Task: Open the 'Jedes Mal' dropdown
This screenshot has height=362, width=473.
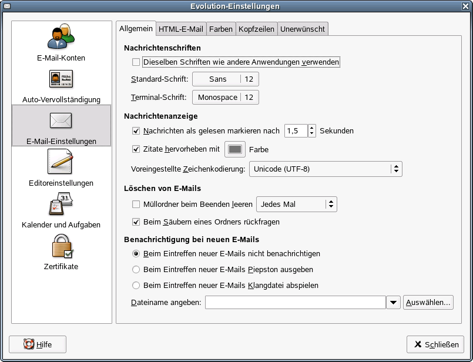Action: pos(296,205)
